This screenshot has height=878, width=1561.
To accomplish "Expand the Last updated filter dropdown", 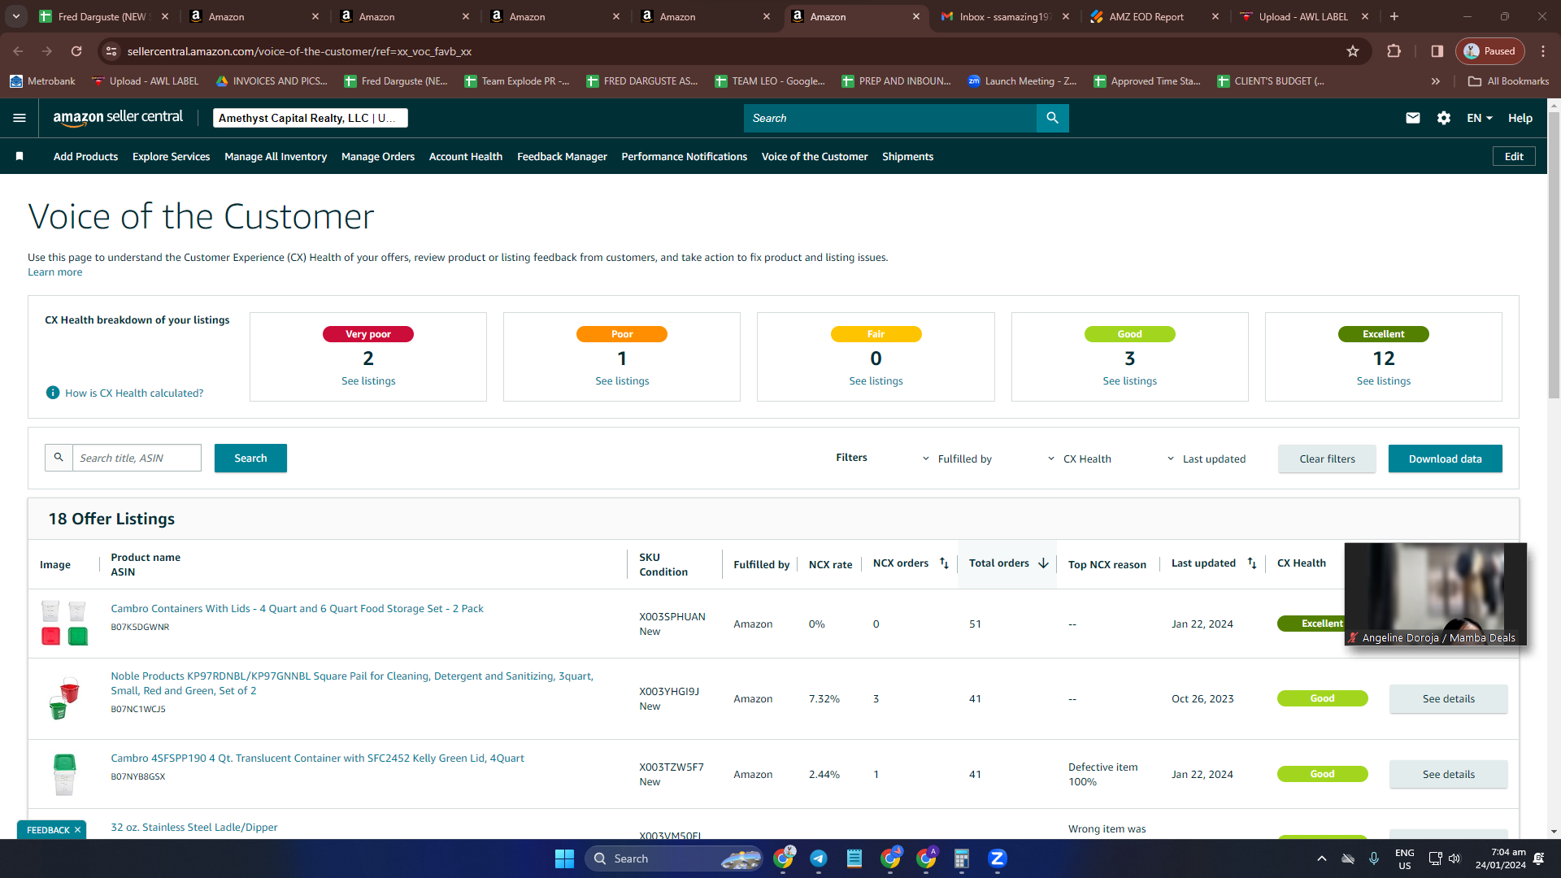I will (1206, 459).
